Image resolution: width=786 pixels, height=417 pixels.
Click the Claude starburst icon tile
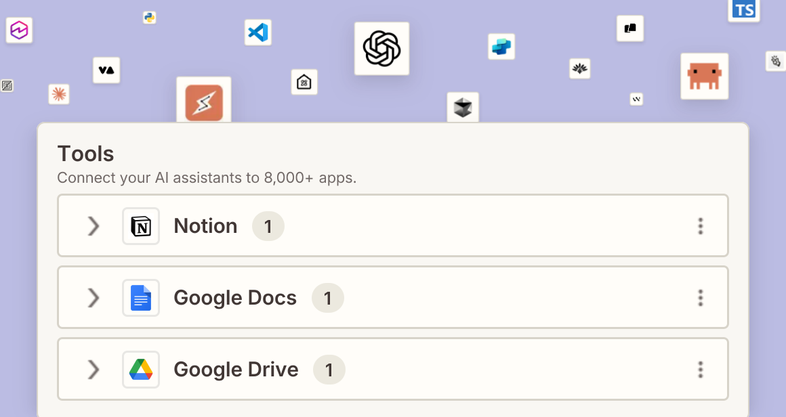point(59,94)
